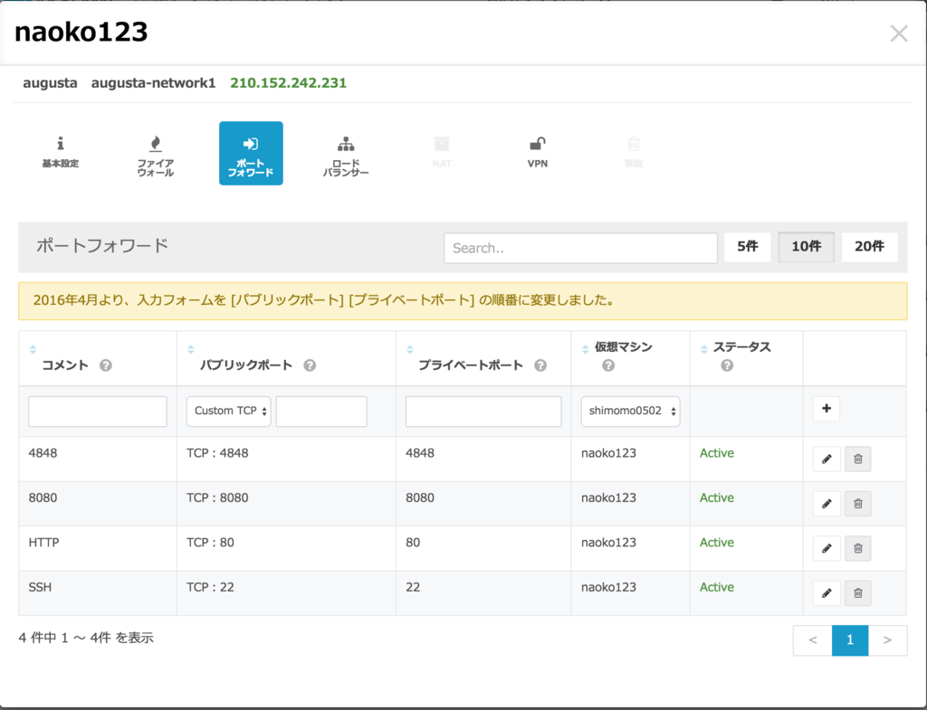Click the 解放 release trash tab

coord(633,153)
